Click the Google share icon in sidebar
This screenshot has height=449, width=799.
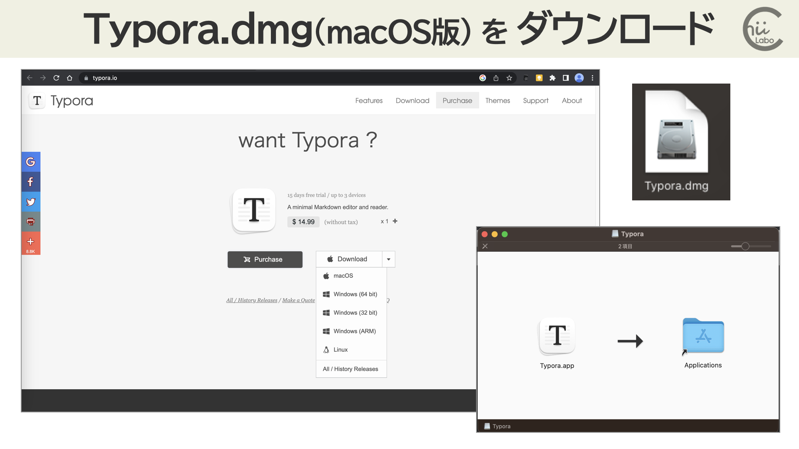pyautogui.click(x=31, y=162)
